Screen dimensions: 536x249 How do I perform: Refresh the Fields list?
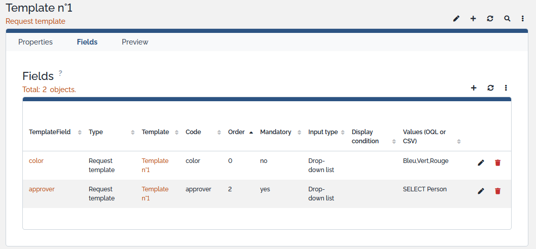coord(490,88)
